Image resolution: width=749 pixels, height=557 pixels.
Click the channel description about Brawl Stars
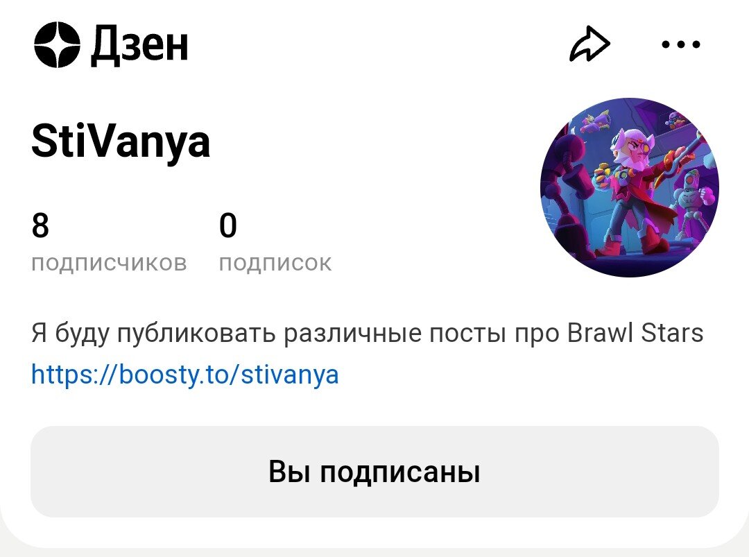tap(368, 333)
